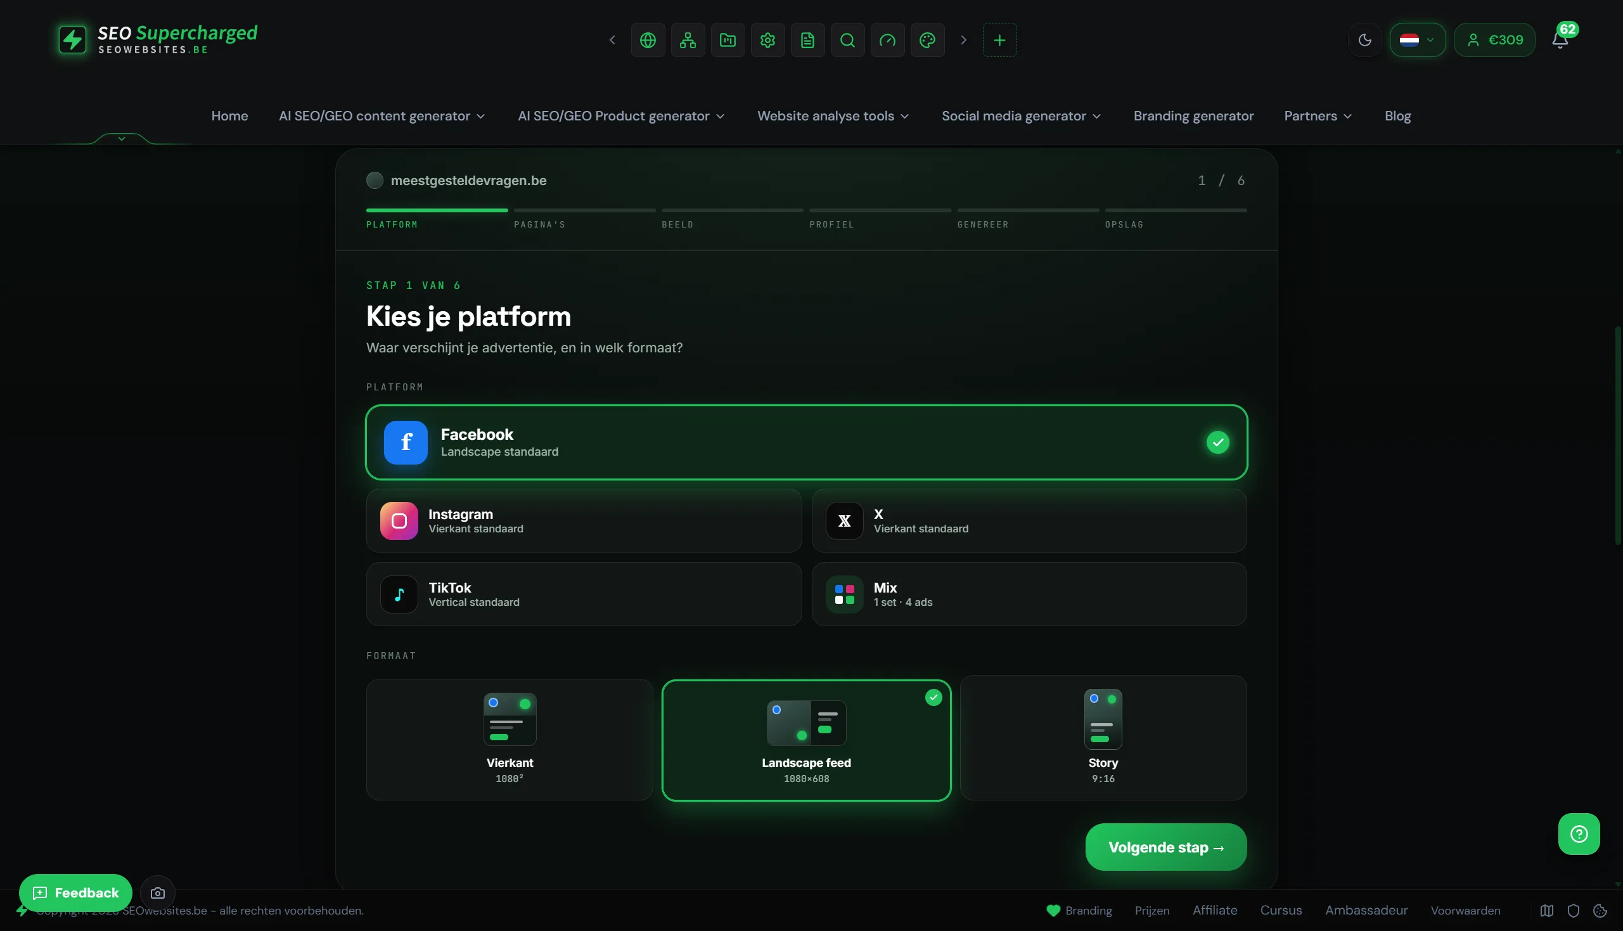This screenshot has width=1623, height=931.
Task: Open the language flag dropdown
Action: point(1417,41)
